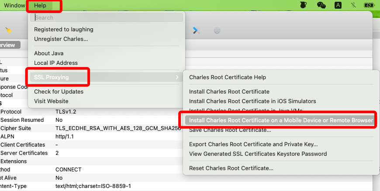
Task: Click the battery charging icon in the menu bar
Action: pos(370,5)
